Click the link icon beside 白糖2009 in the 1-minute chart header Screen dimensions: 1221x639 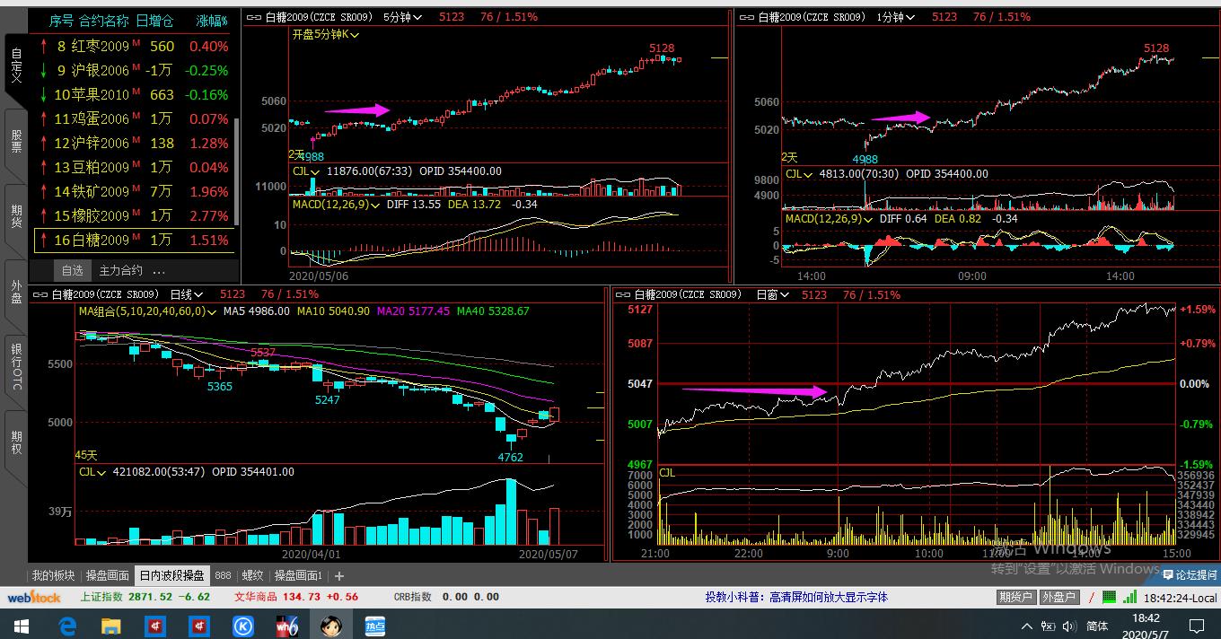coord(747,17)
